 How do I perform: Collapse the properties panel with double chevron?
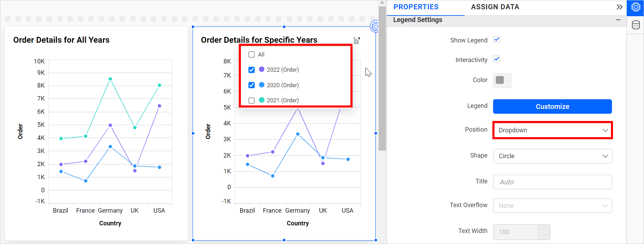coord(619,7)
